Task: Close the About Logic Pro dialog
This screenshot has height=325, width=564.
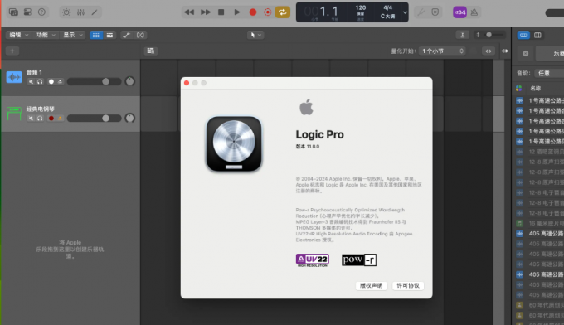Action: click(187, 83)
